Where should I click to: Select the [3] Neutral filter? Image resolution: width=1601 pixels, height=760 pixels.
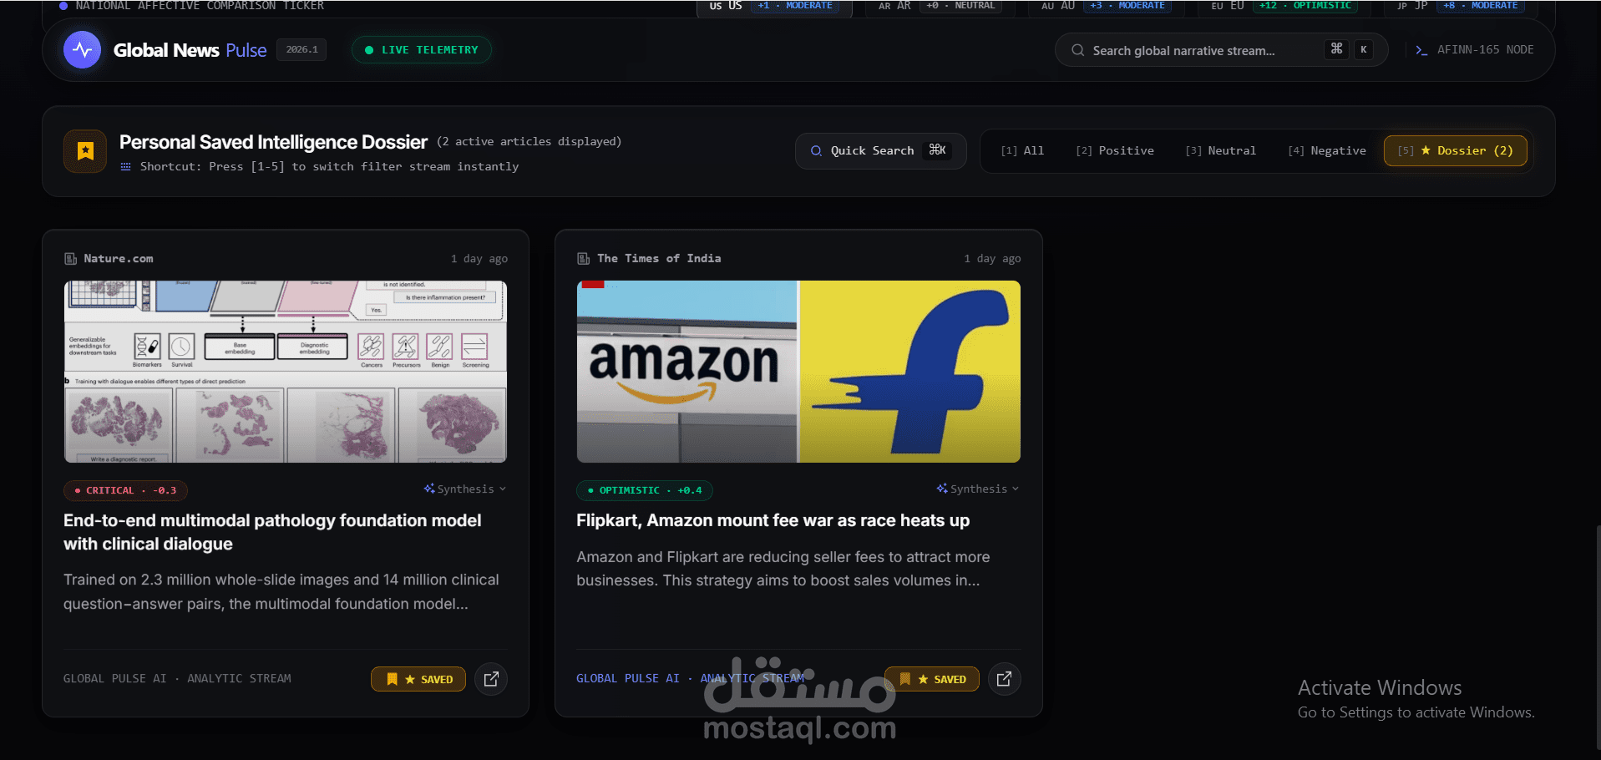coord(1220,151)
